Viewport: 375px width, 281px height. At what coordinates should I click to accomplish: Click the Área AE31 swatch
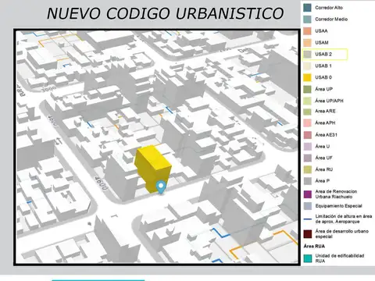coord(307,135)
